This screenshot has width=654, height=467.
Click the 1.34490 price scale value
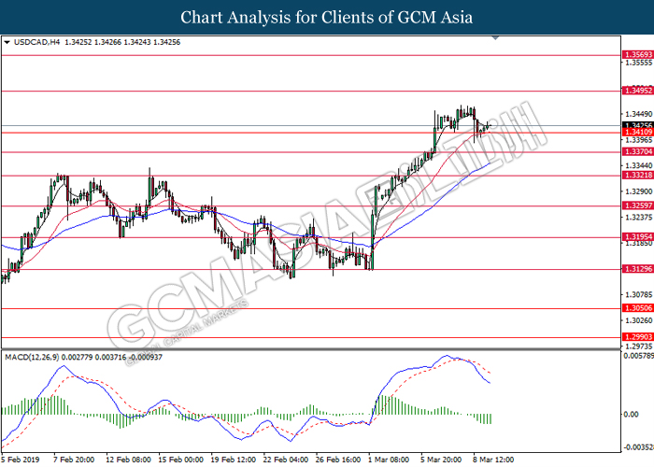(638, 114)
